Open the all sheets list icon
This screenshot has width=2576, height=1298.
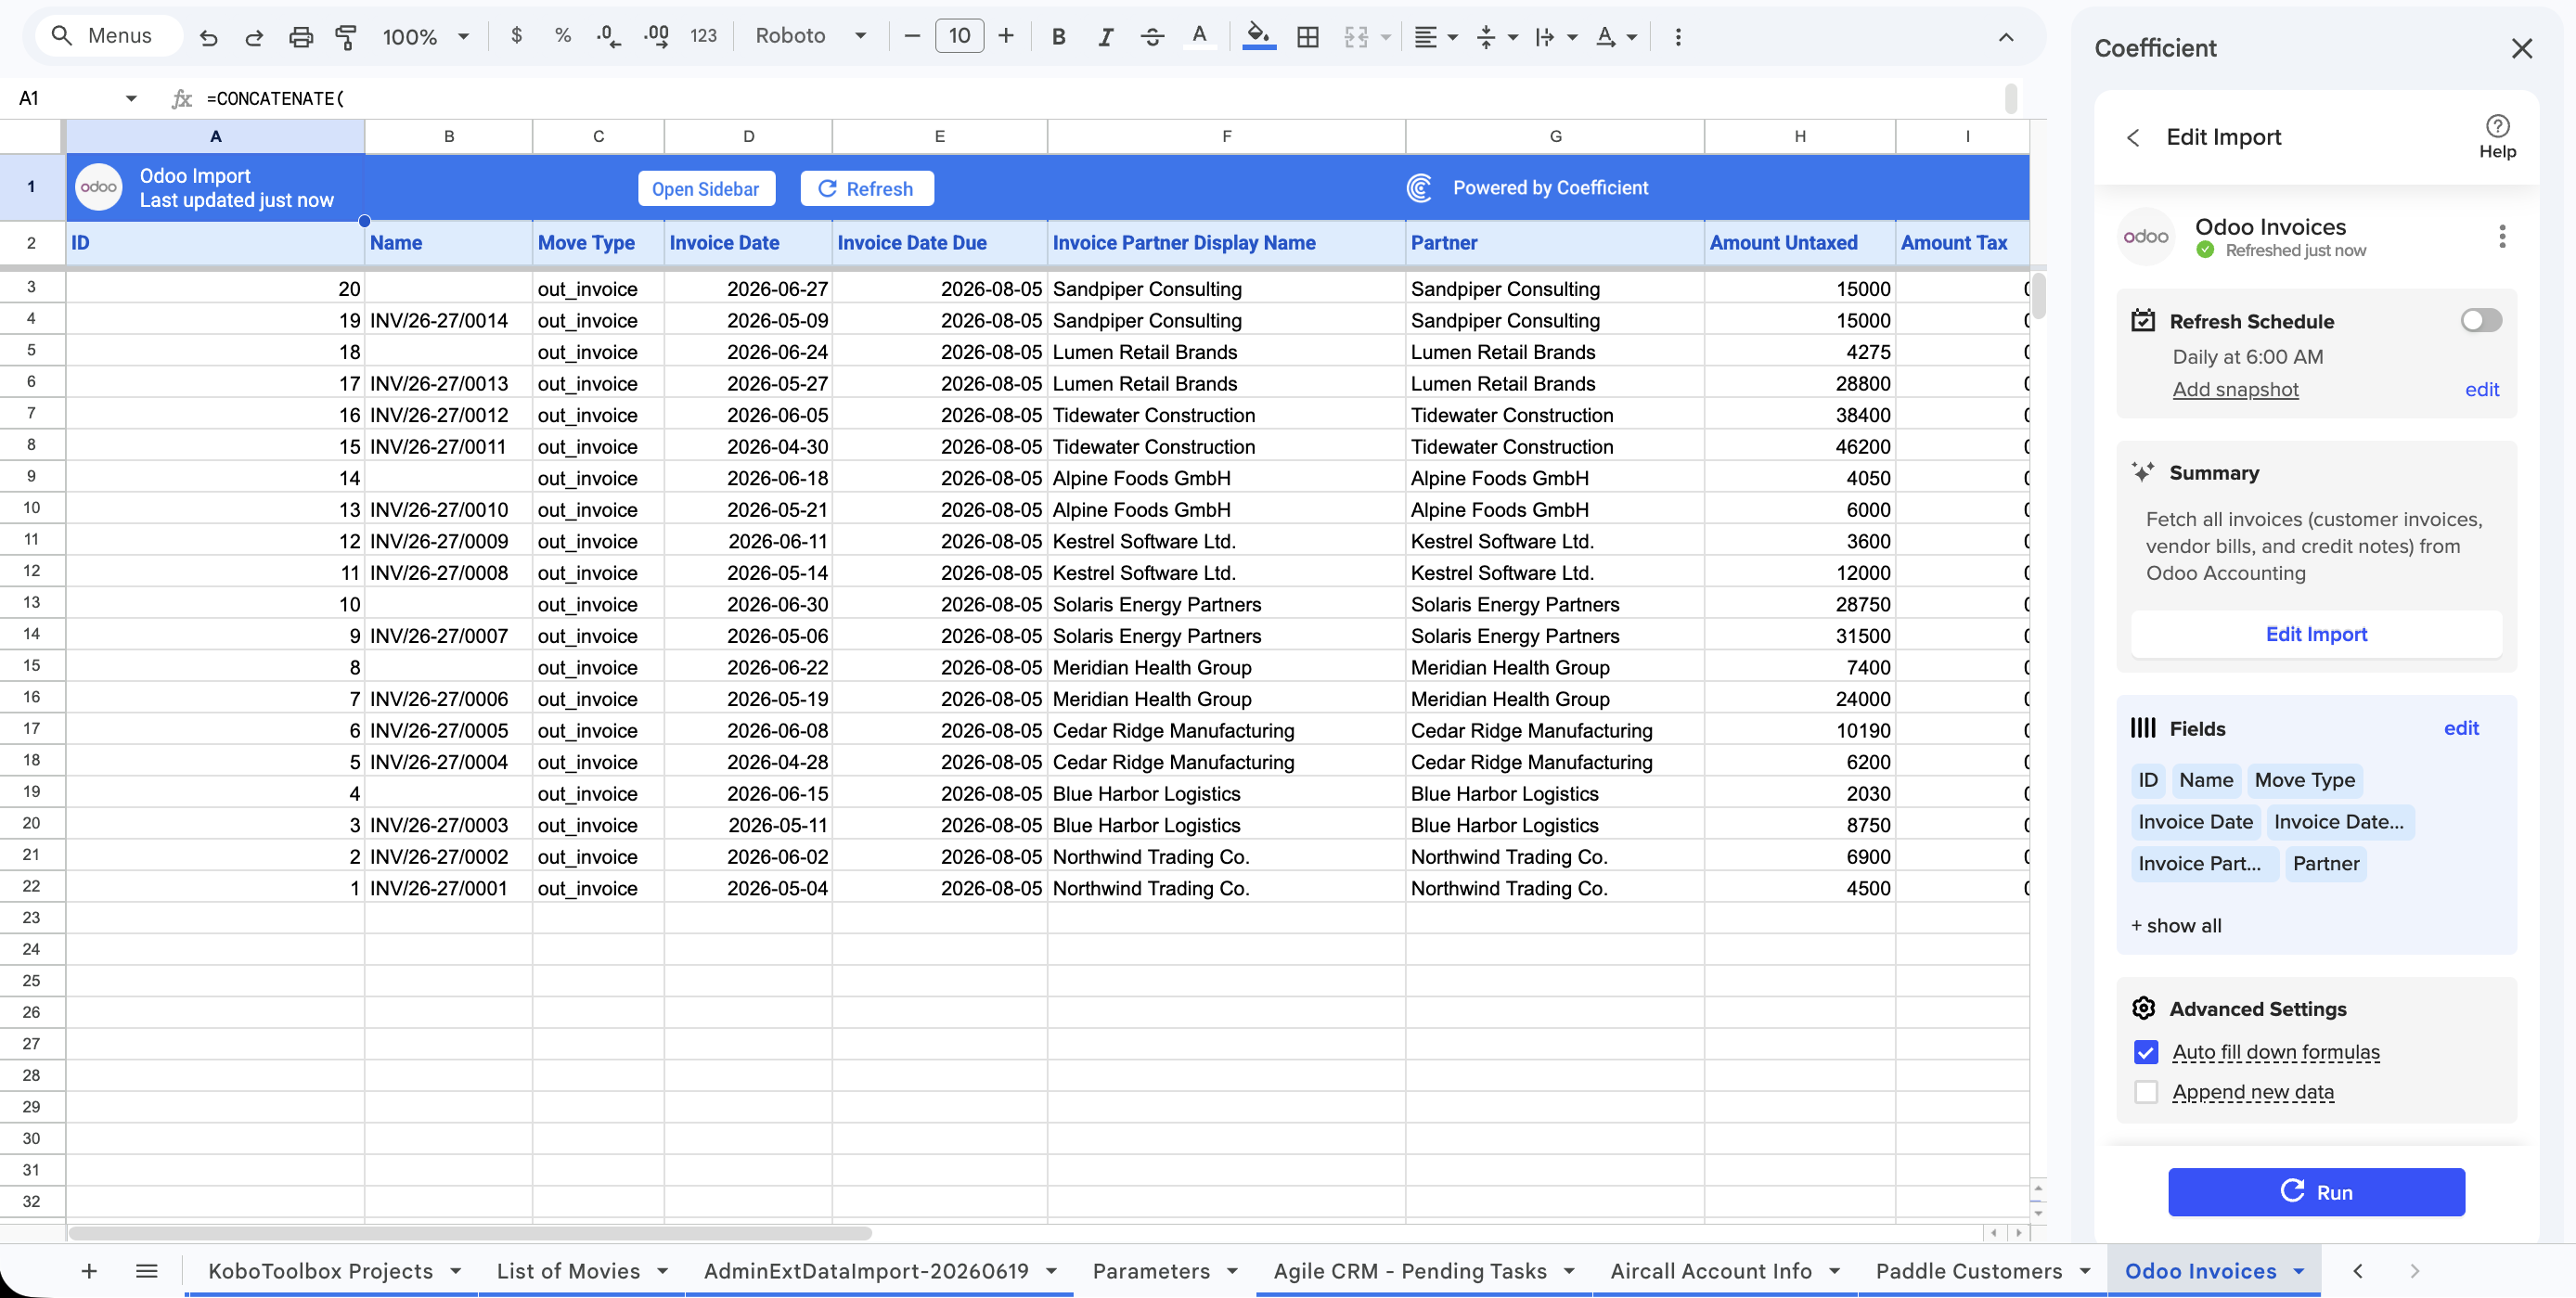coord(146,1271)
